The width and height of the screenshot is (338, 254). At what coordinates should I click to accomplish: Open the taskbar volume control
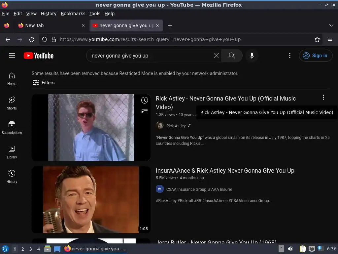point(290,249)
